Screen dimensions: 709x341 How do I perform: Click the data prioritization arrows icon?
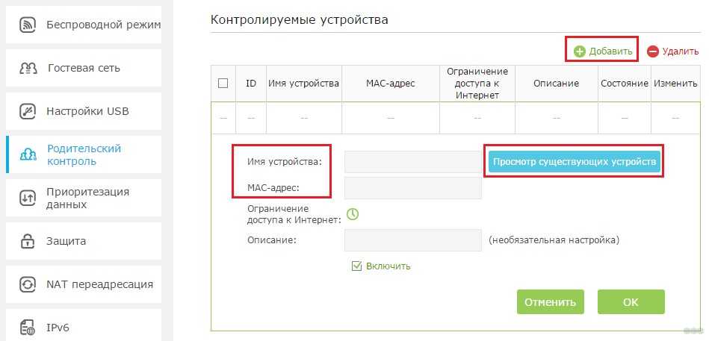tap(28, 198)
